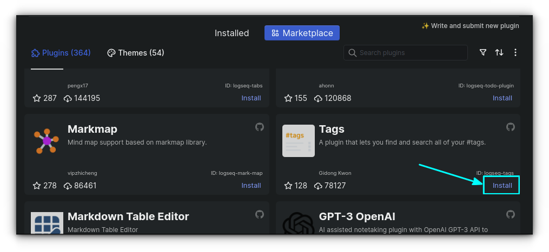Click GitHub icon on GPT-3 OpenAI card
The height and width of the screenshot is (252, 549).
pos(511,214)
